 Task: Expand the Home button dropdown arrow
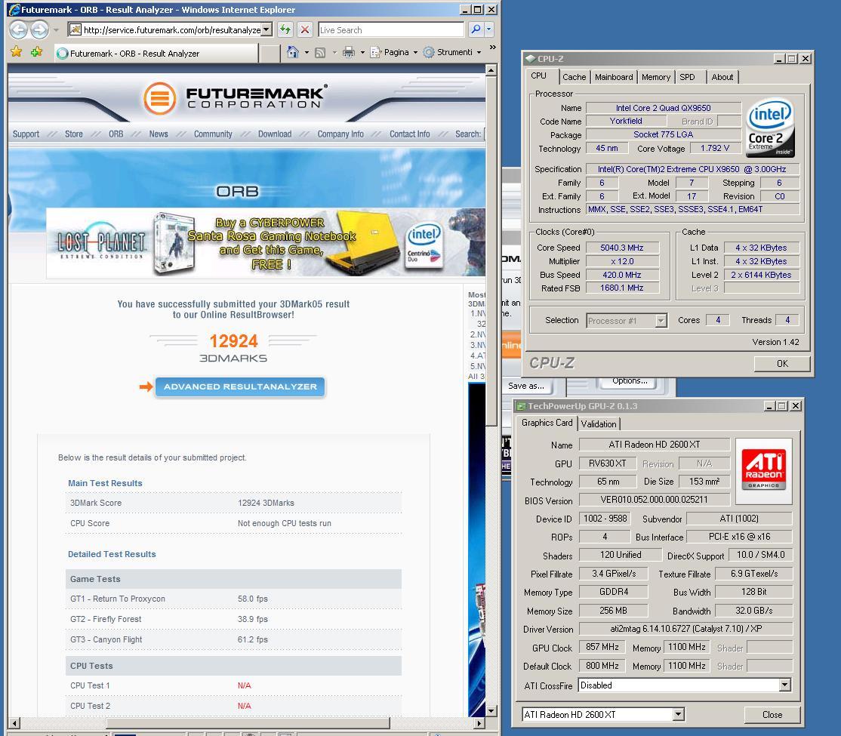click(307, 53)
